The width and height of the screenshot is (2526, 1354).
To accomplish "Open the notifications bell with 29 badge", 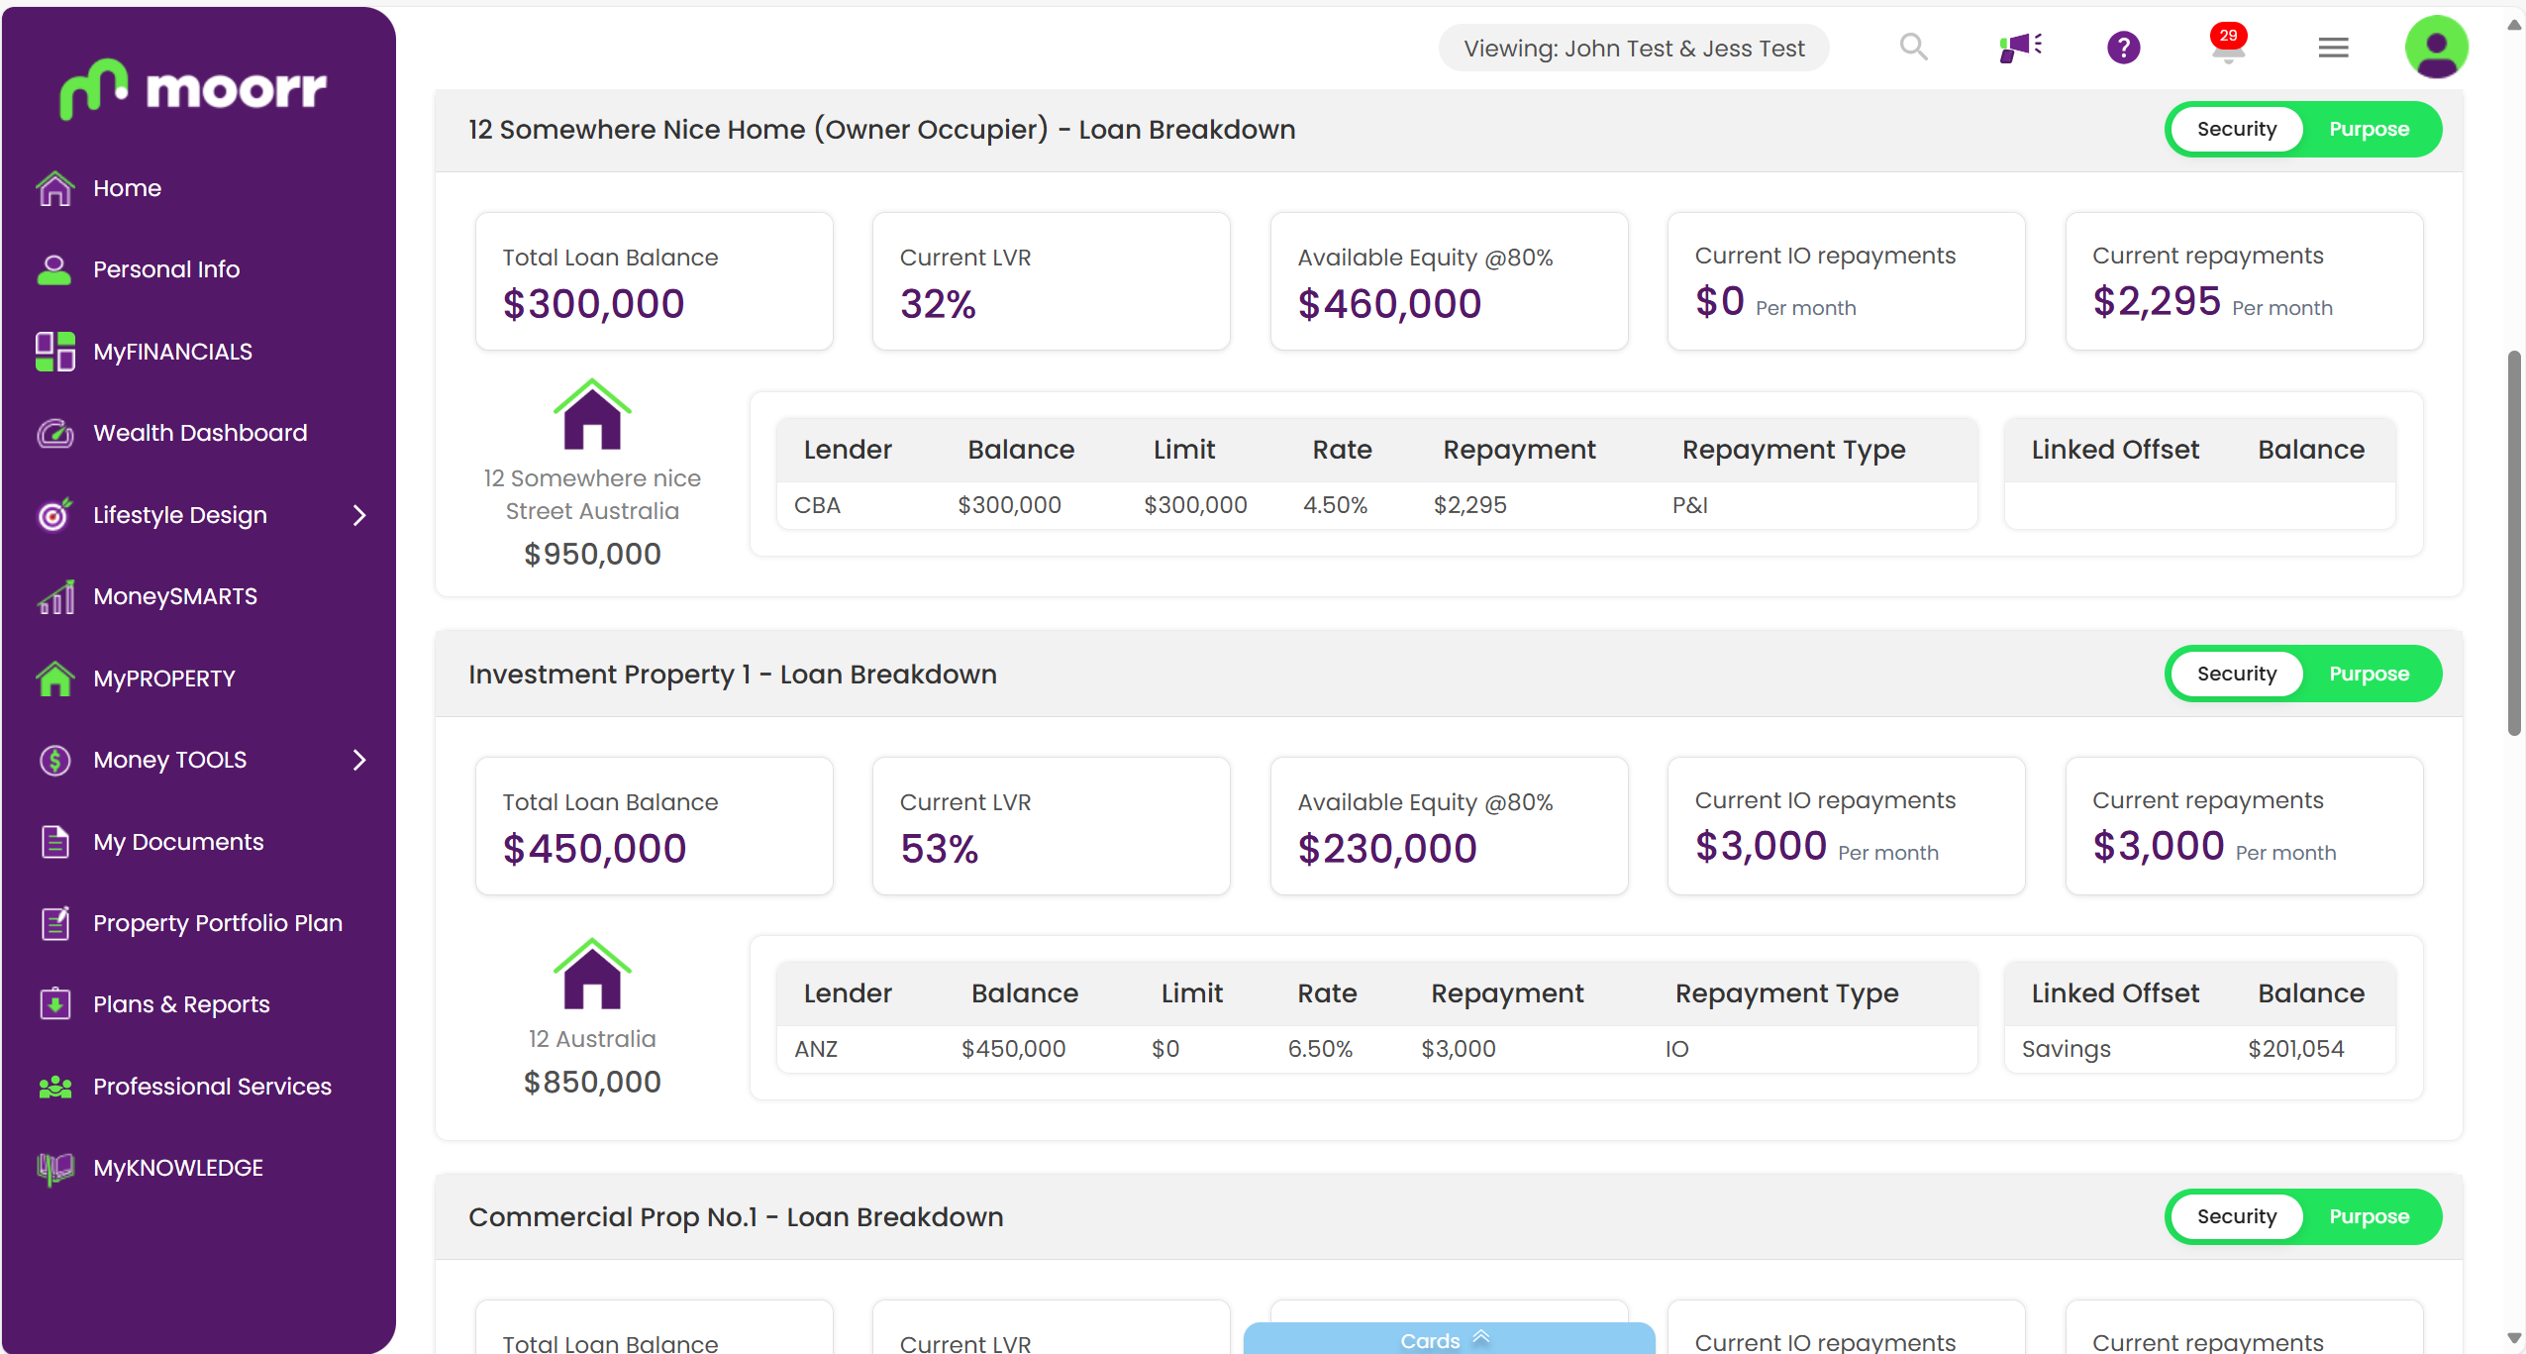I will (2228, 44).
